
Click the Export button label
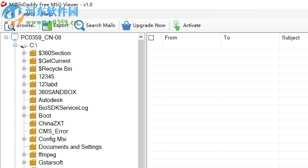click(61, 25)
